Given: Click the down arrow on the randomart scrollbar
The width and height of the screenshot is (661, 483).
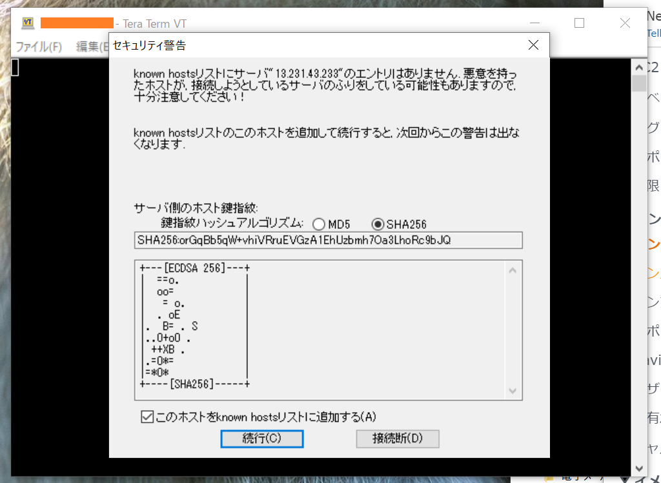Looking at the screenshot, I should 512,391.
